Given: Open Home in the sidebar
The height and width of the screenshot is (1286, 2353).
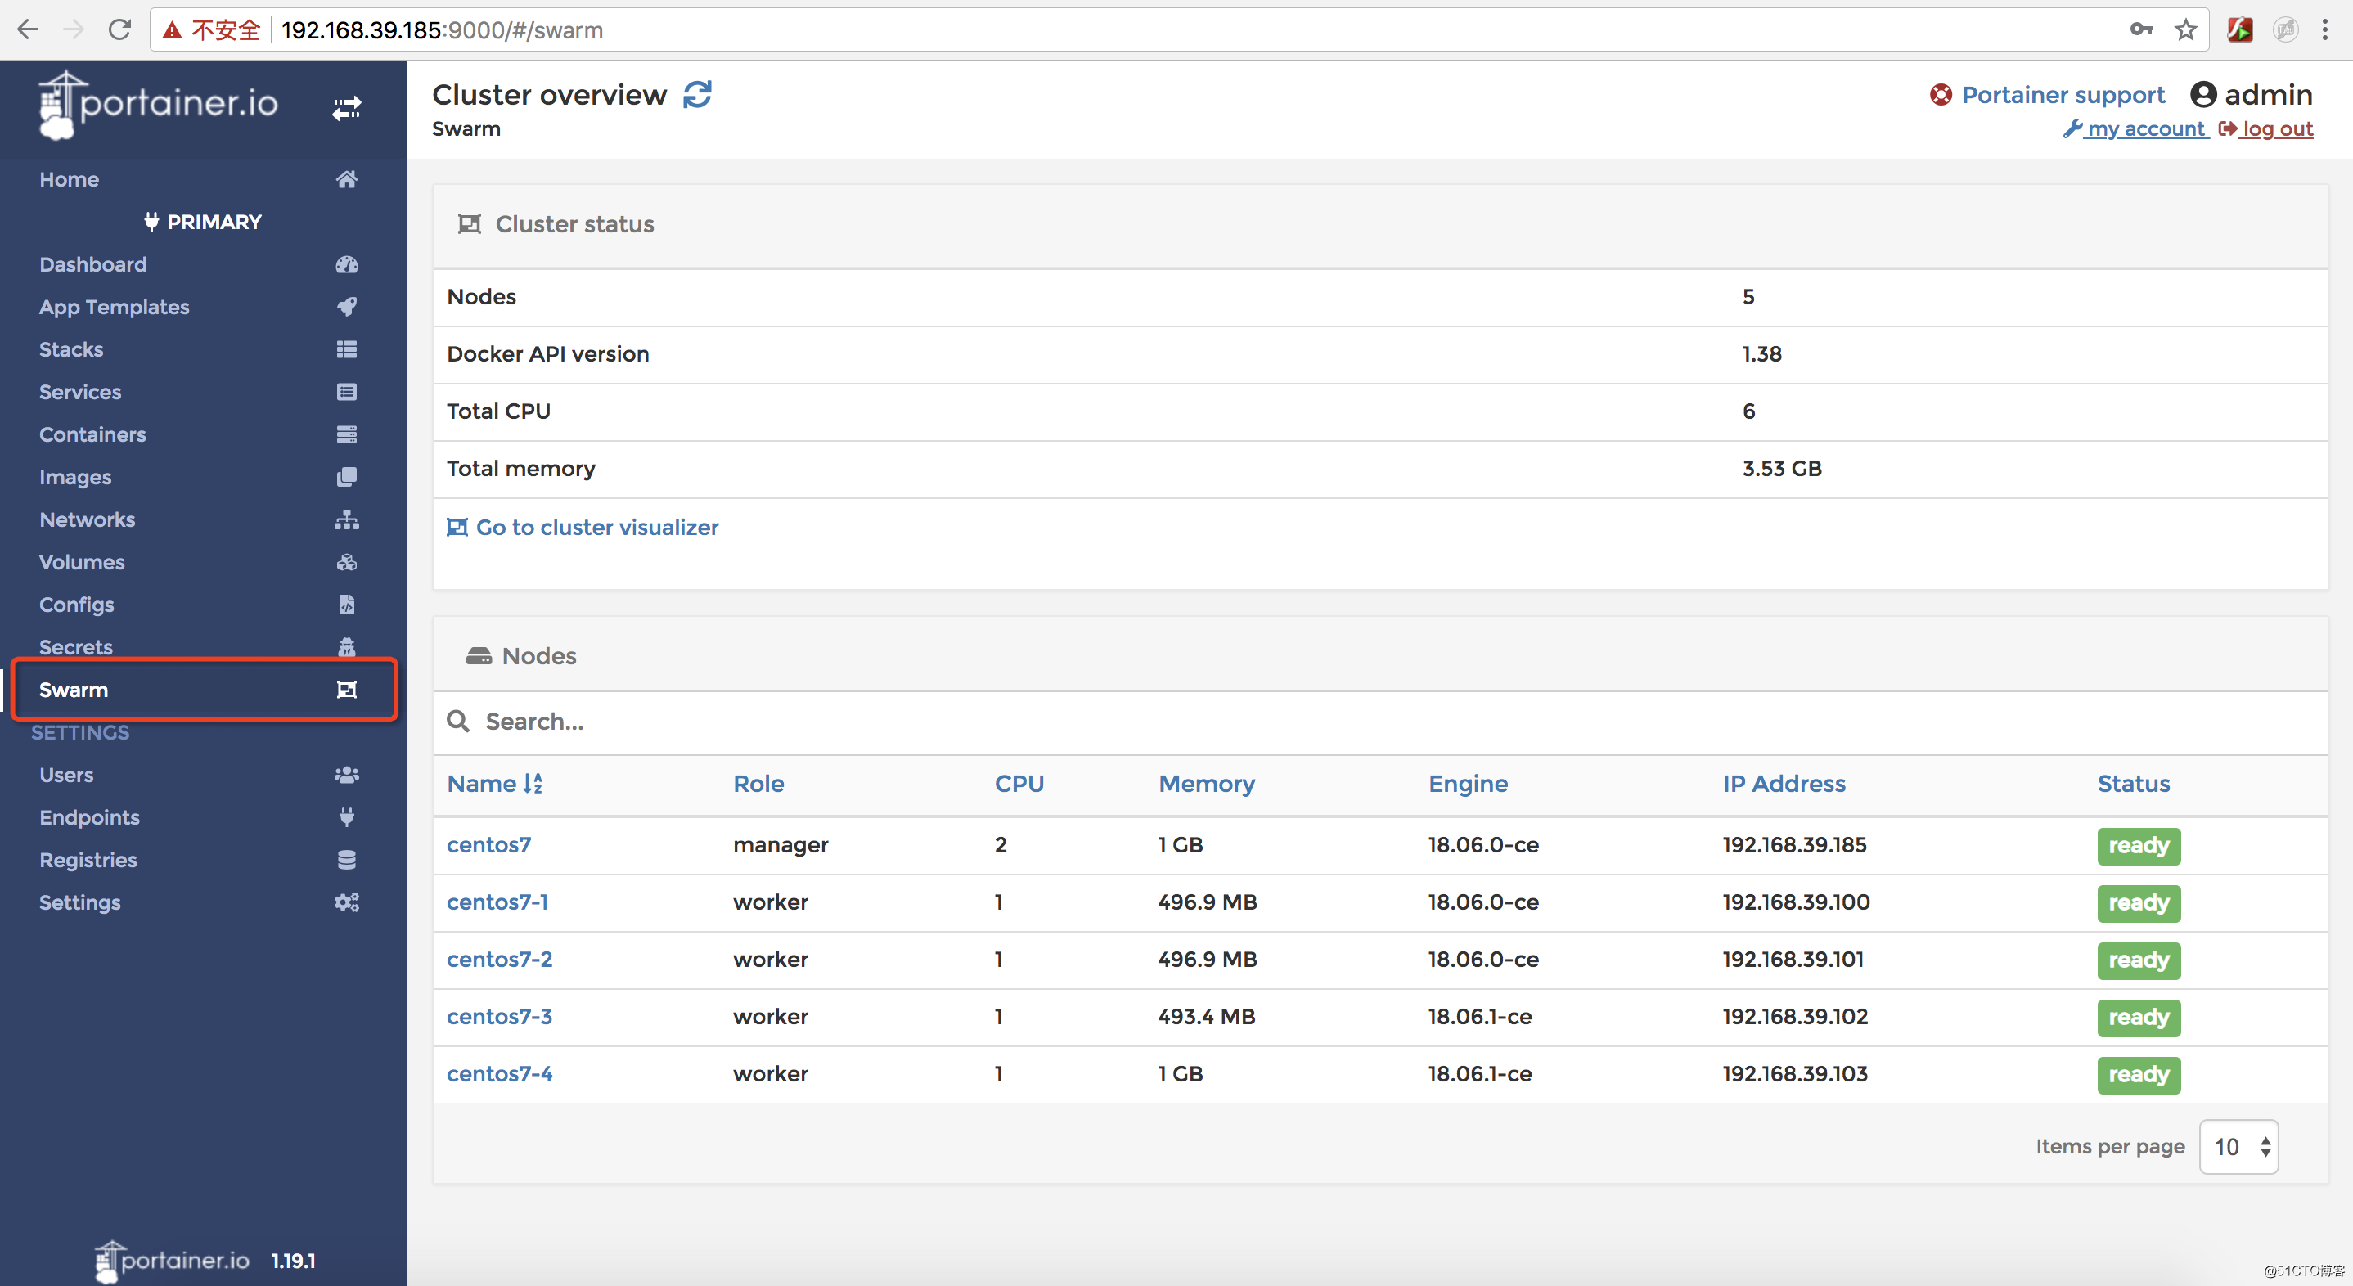Looking at the screenshot, I should pos(70,179).
